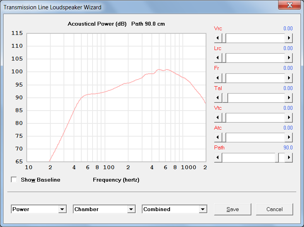This screenshot has height=227, width=304.
Task: Click the Vtc slider thumb
Action: point(224,118)
